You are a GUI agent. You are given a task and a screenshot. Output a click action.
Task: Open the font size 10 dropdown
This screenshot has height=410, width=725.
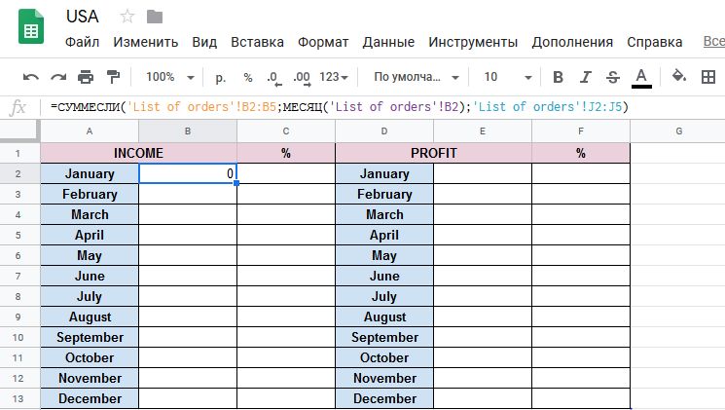point(507,77)
